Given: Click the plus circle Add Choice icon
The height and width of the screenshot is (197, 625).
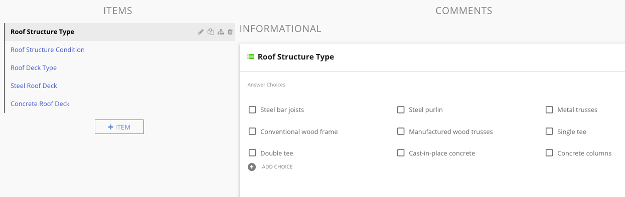Looking at the screenshot, I should click(x=252, y=167).
